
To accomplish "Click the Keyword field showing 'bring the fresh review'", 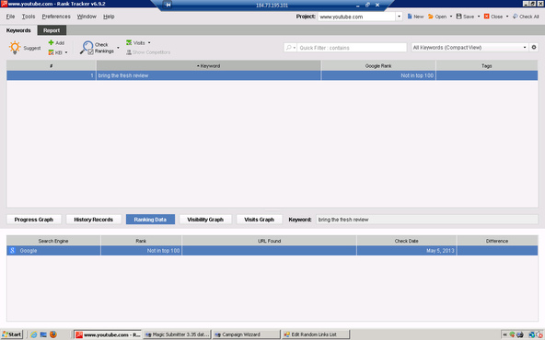I will click(427, 220).
